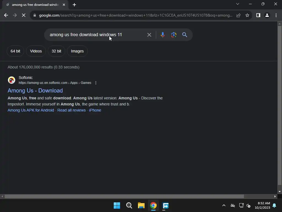Open the Read all reviews link
This screenshot has width=282, height=212.
[x=71, y=110]
